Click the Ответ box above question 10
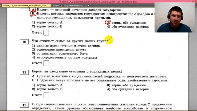Image resolution: width=197 pixels, height=111 pixels. (x=46, y=33)
